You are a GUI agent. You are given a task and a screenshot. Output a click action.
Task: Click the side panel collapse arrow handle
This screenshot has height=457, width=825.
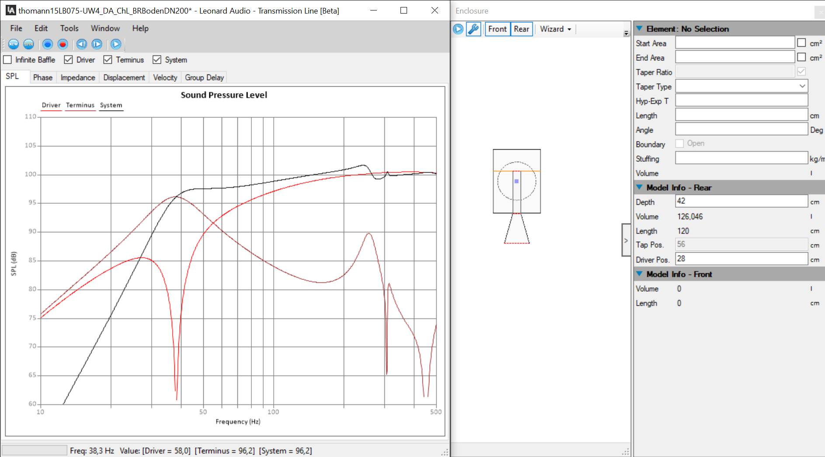pos(626,240)
